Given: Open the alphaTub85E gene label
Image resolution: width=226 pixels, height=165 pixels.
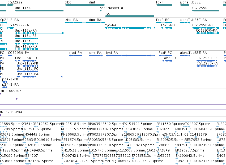Looking at the screenshot, I should pyautogui.click(x=190, y=2).
